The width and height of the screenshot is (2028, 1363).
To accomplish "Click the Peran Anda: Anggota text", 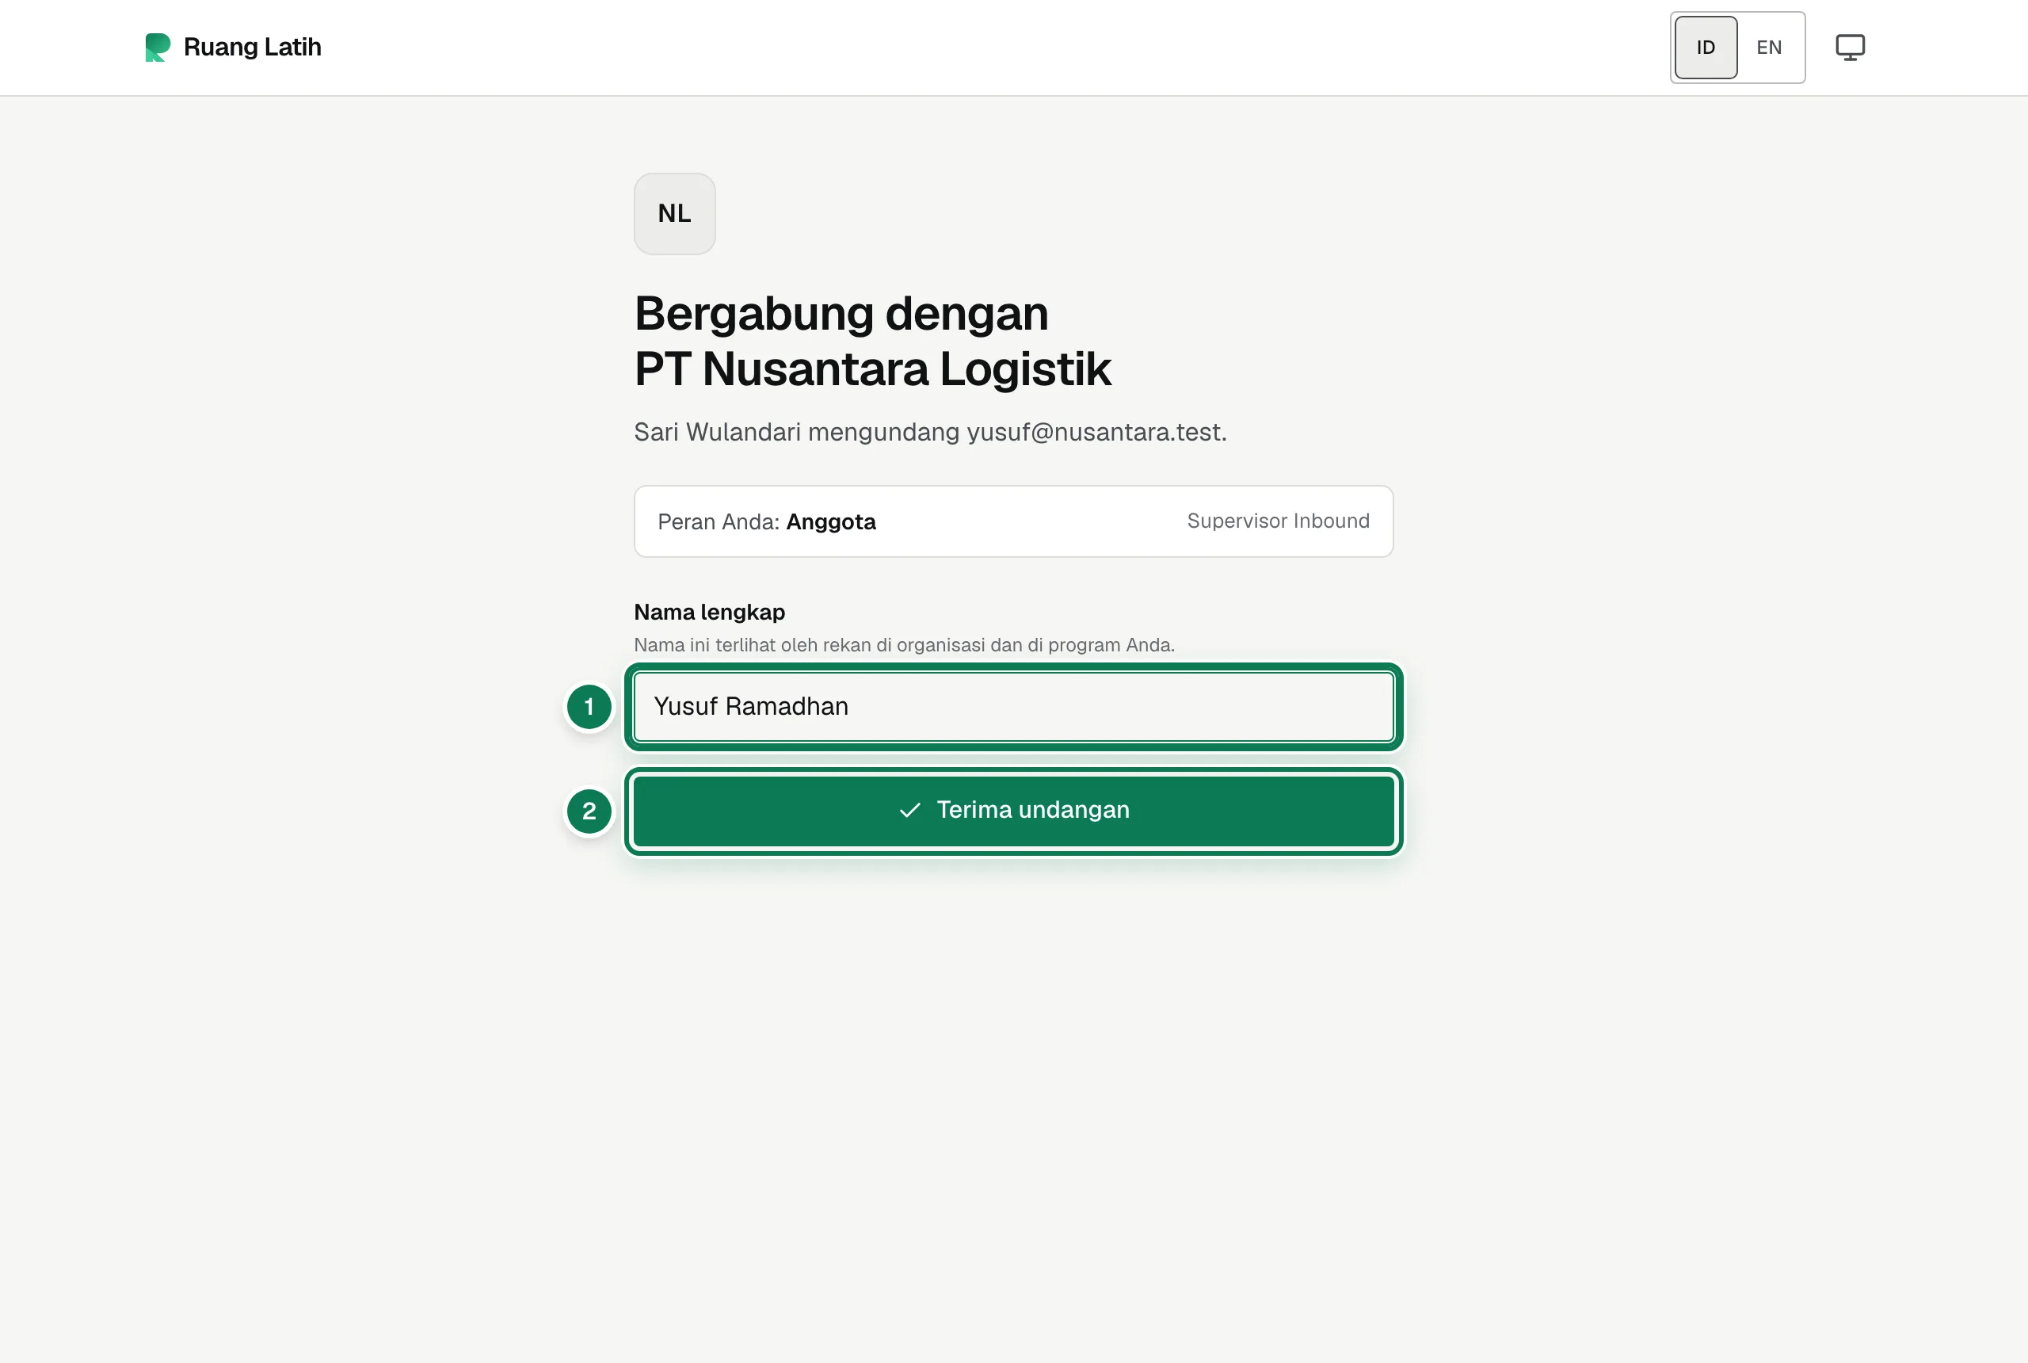I will point(766,521).
